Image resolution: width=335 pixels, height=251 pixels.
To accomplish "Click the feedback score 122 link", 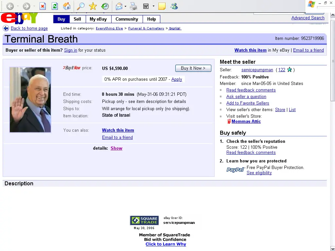I will coord(282,70).
